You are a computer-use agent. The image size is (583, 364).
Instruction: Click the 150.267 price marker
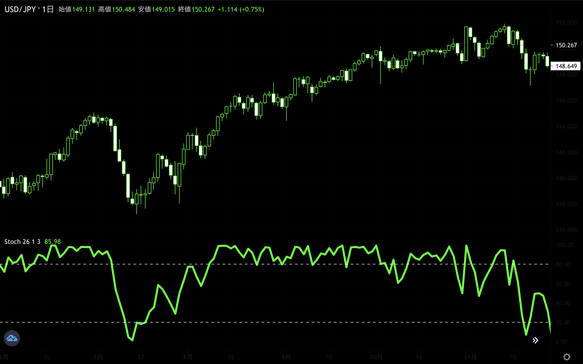566,45
